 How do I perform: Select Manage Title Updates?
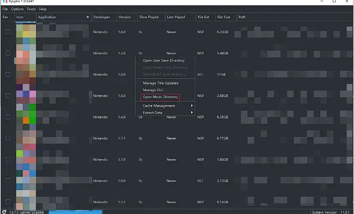click(160, 83)
